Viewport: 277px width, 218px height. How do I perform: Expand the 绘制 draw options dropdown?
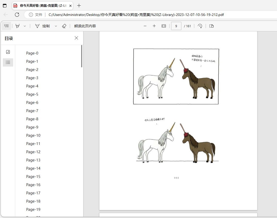pos(56,26)
